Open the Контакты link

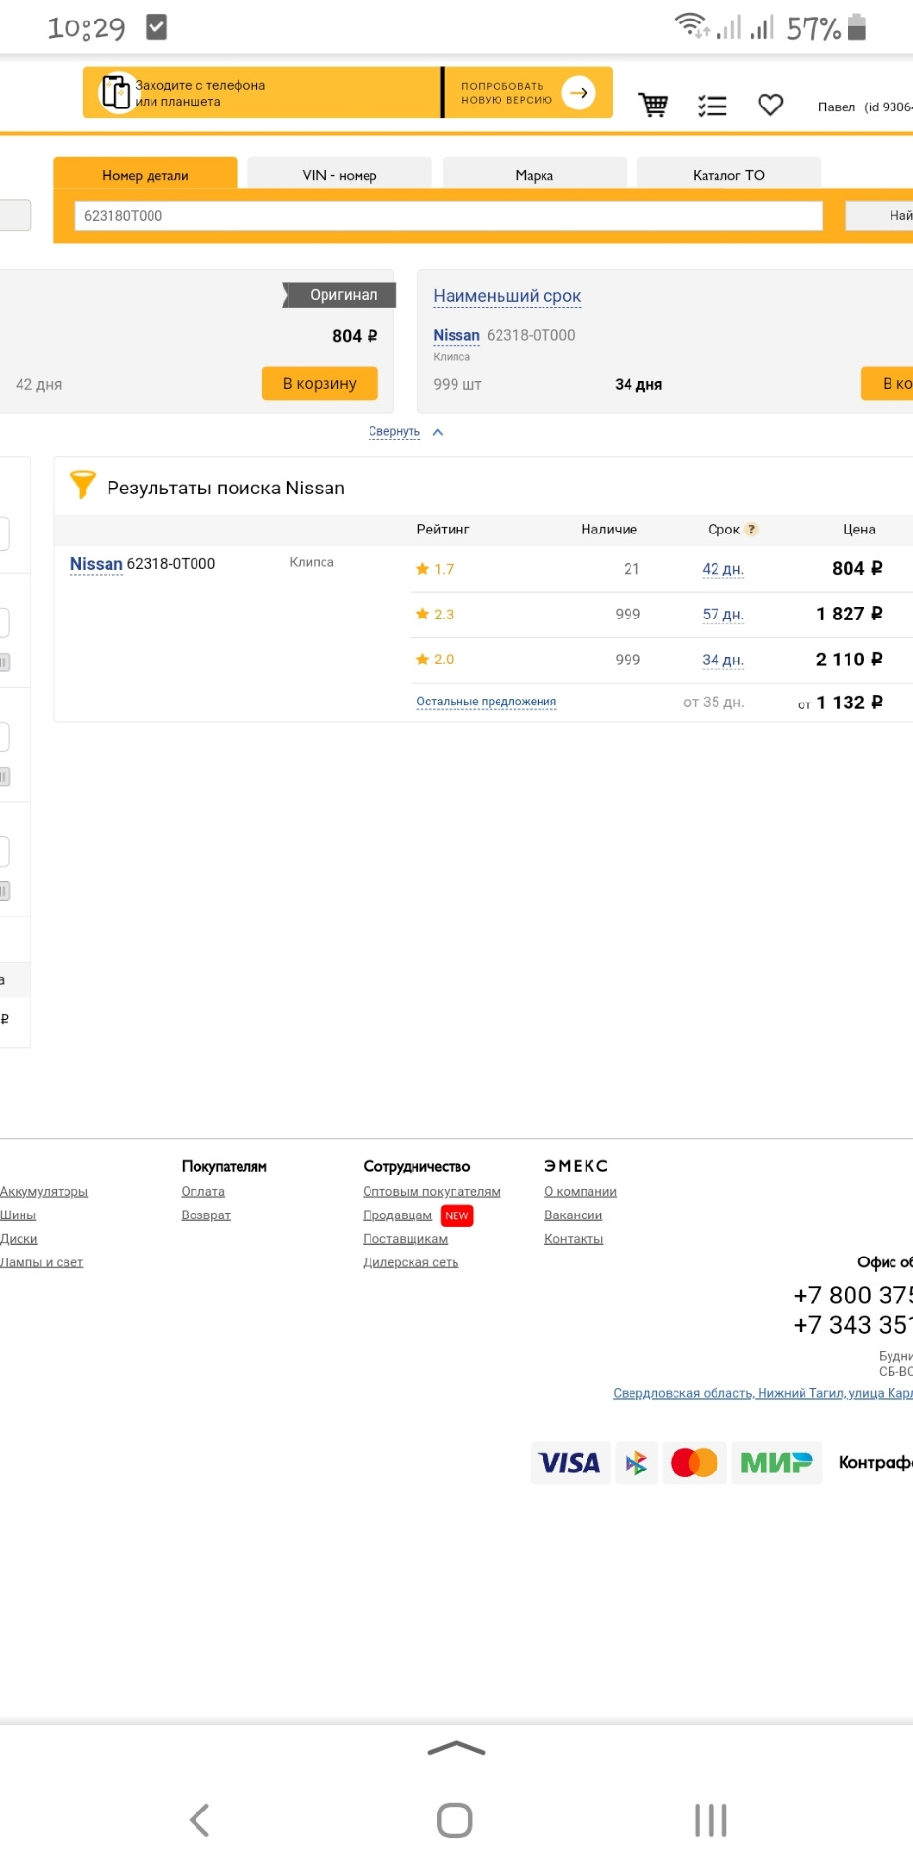point(574,1238)
